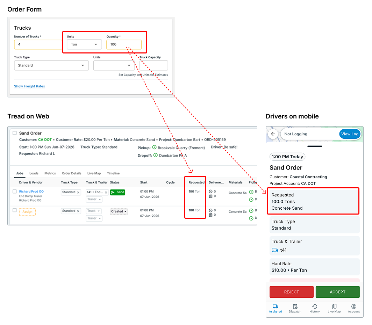Screen dimensions: 372x325
Task: Click delivered checkmark icon in Richard Prod row
Action: click(x=210, y=191)
